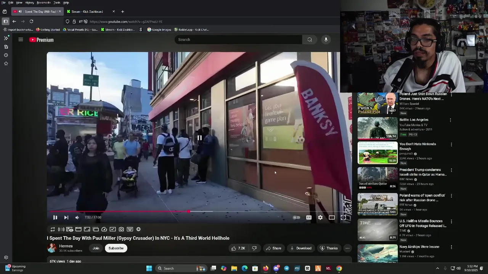Open the Getting Started bookmark
Screen dimensions: 488x274
(x=48, y=30)
